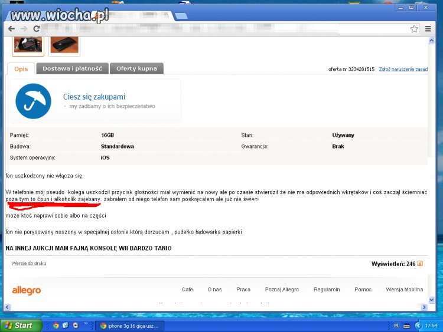Open the second phone photo thumbnail
Screen dimensions: 443x332
64,45
